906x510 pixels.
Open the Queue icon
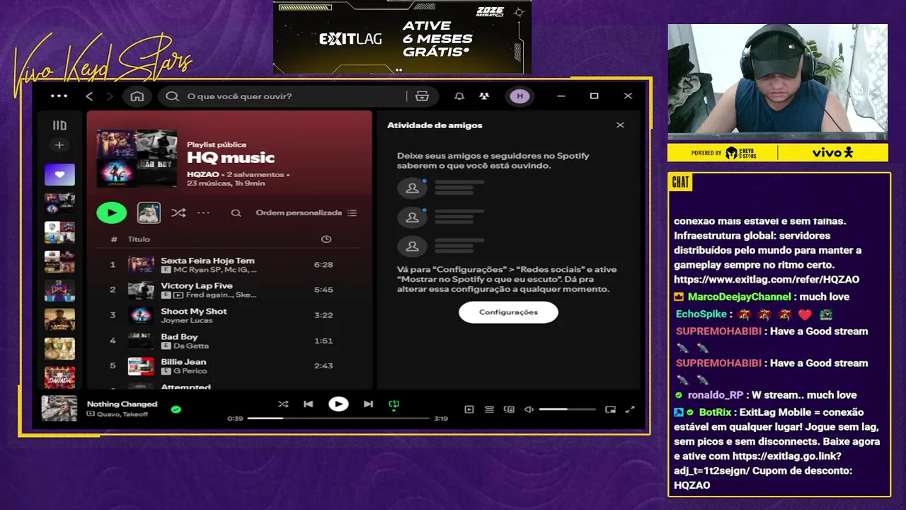click(x=489, y=409)
